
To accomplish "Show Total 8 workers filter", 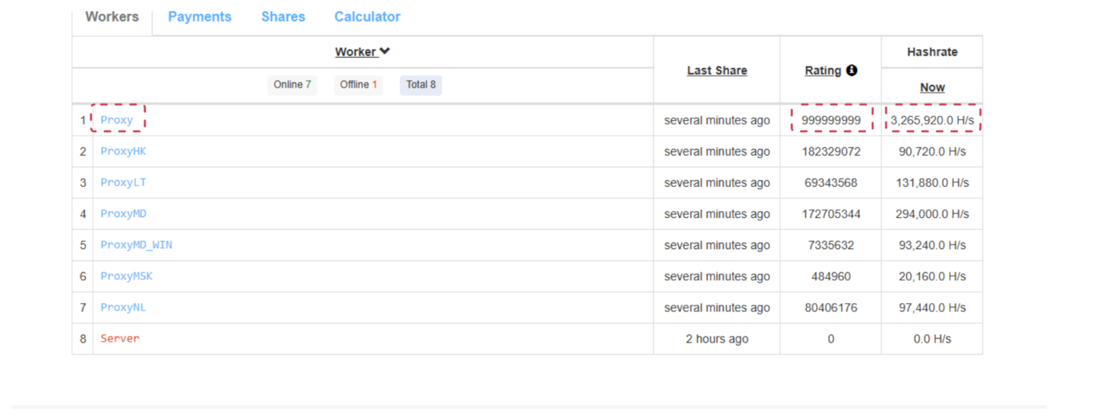I will click(421, 85).
